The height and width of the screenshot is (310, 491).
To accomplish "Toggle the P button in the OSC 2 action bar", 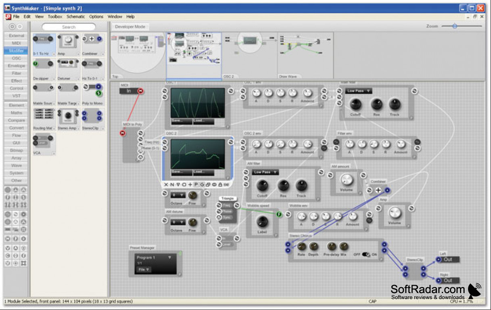I will coord(196,185).
